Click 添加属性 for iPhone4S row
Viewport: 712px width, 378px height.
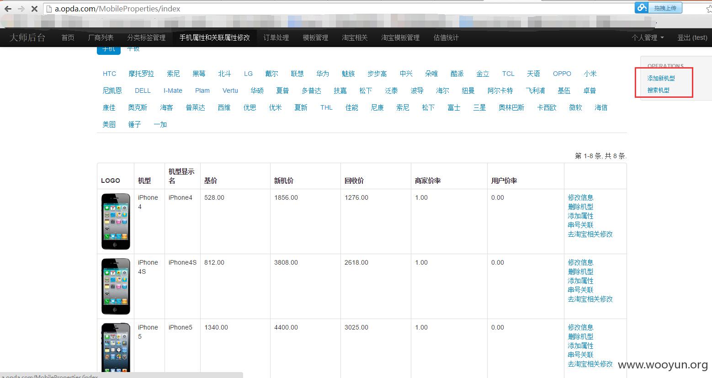580,281
